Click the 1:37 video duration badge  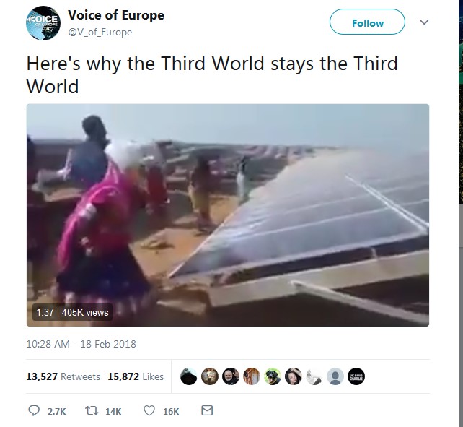point(45,312)
